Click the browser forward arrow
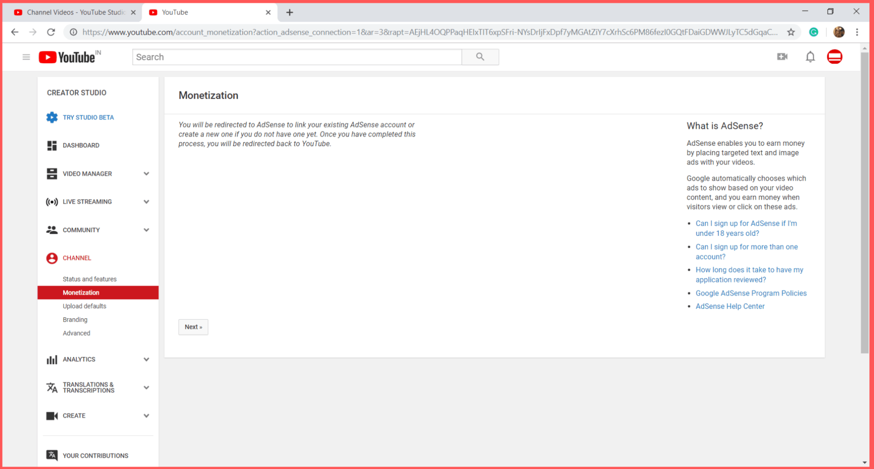This screenshot has height=469, width=874. click(33, 32)
